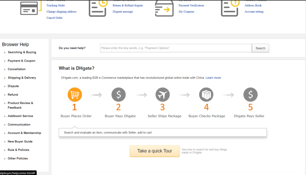Expand Searching & Buying arrow
306x175 pixels.
pyautogui.click(x=5, y=53)
